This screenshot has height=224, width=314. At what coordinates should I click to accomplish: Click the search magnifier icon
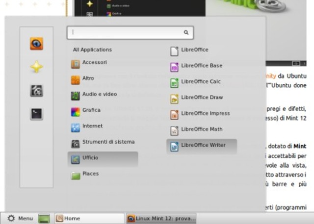point(186,32)
